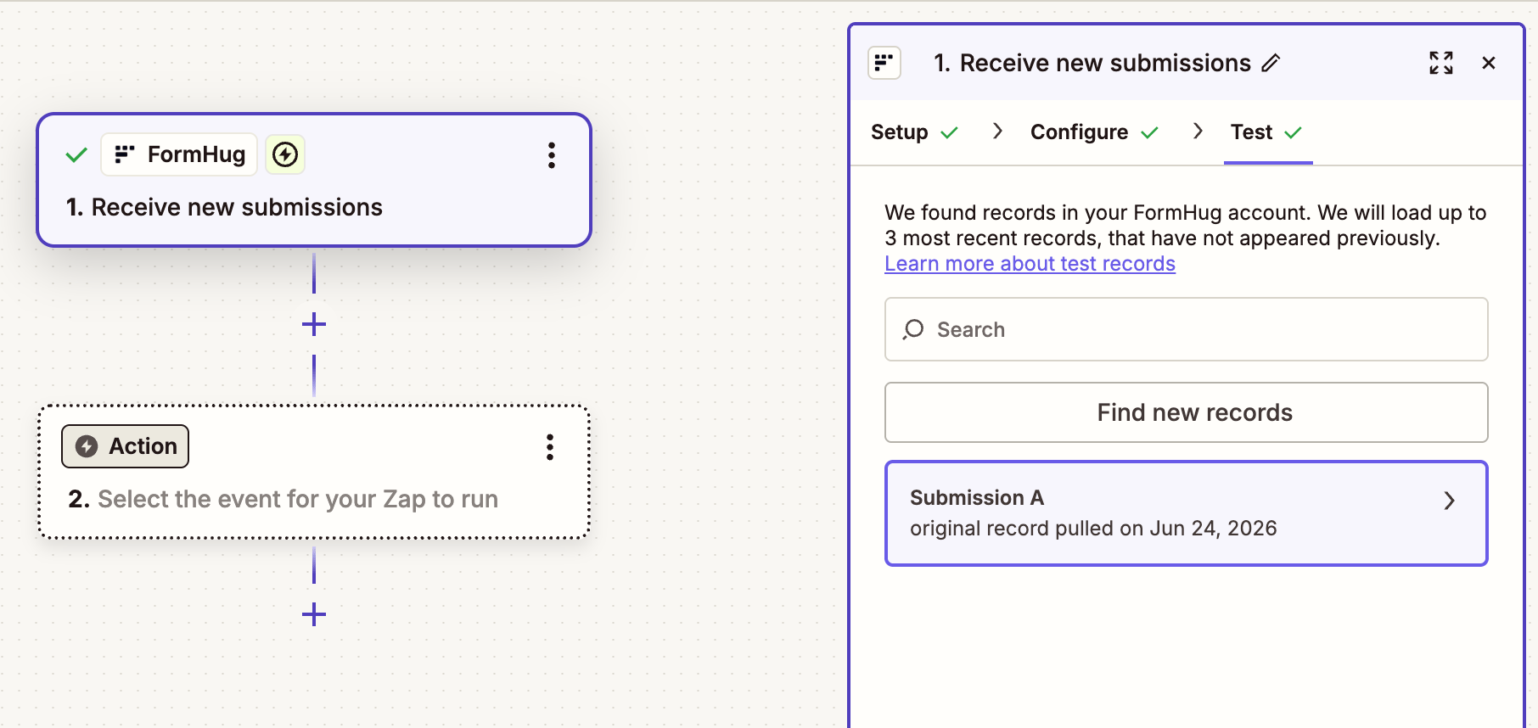Select the event for your Zap to run
The width and height of the screenshot is (1538, 728).
click(298, 499)
